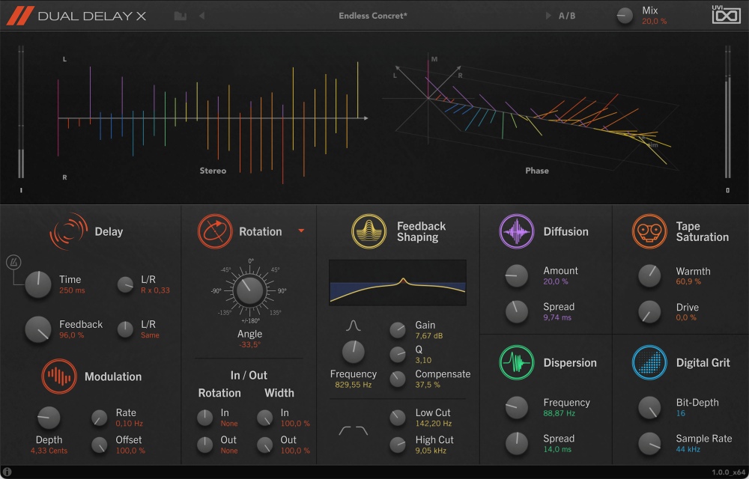This screenshot has width=749, height=479.
Task: Toggle the metronome tempo sync icon
Action: tap(13, 262)
